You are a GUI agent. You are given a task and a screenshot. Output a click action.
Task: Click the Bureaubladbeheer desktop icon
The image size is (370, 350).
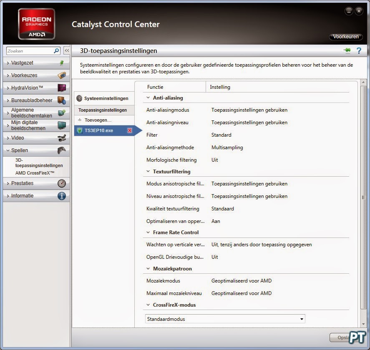tap(62, 100)
